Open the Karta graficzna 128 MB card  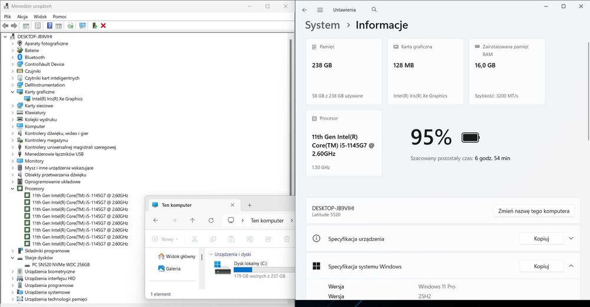pyautogui.click(x=425, y=71)
